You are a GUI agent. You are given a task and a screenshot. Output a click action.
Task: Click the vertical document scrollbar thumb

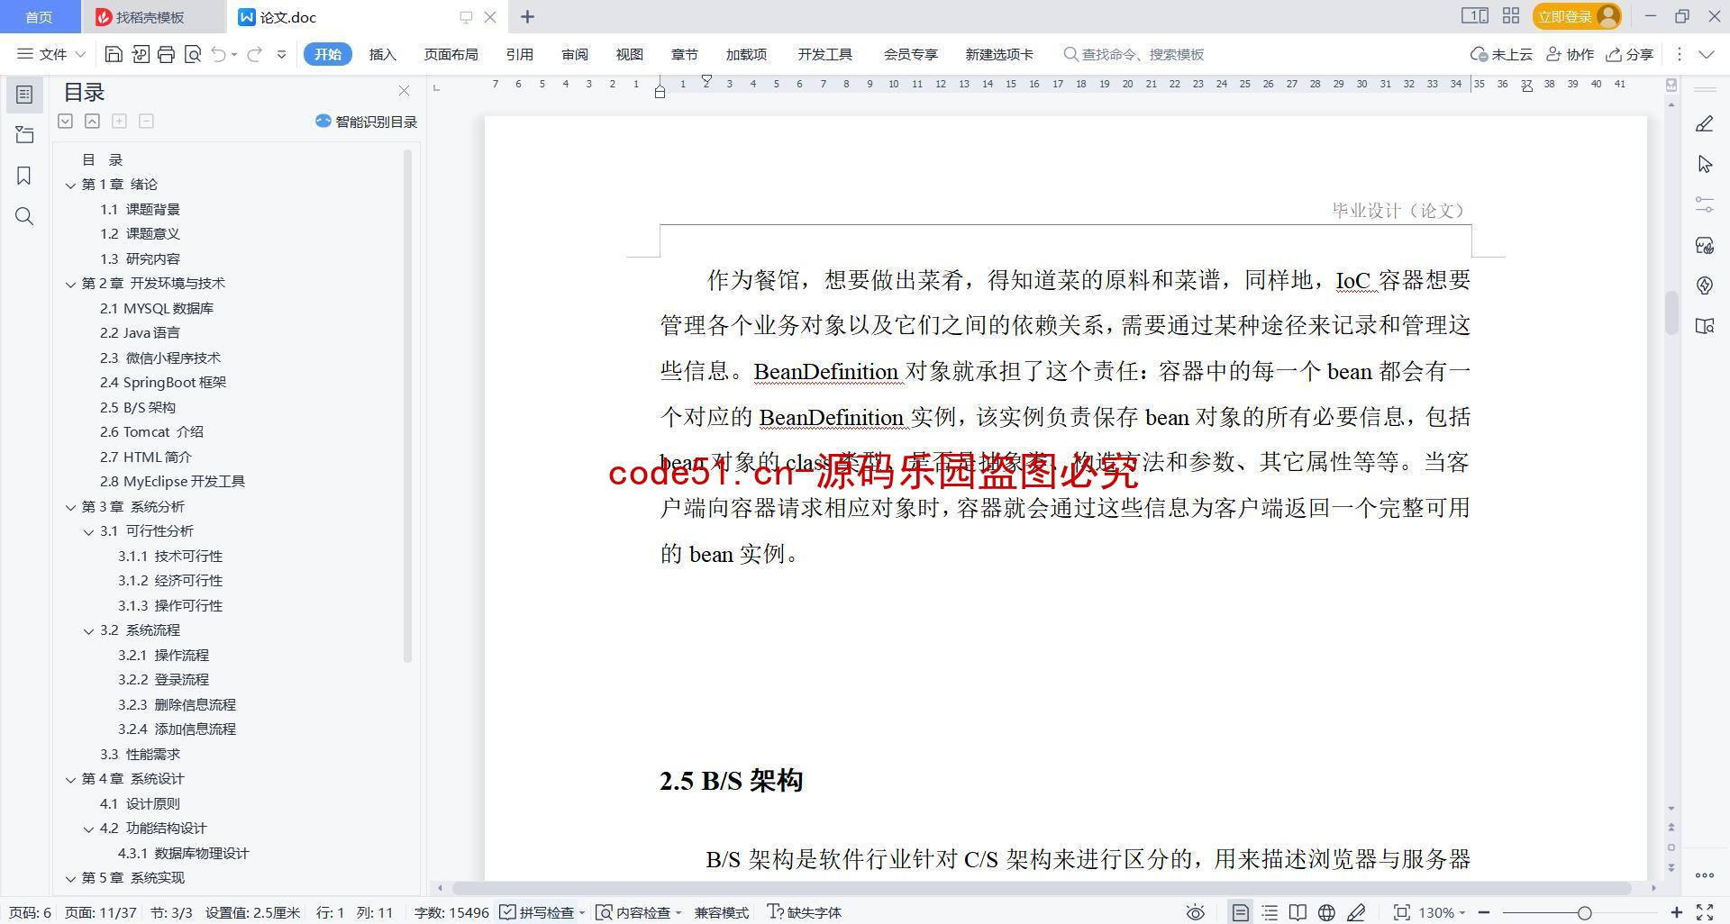tap(1671, 313)
